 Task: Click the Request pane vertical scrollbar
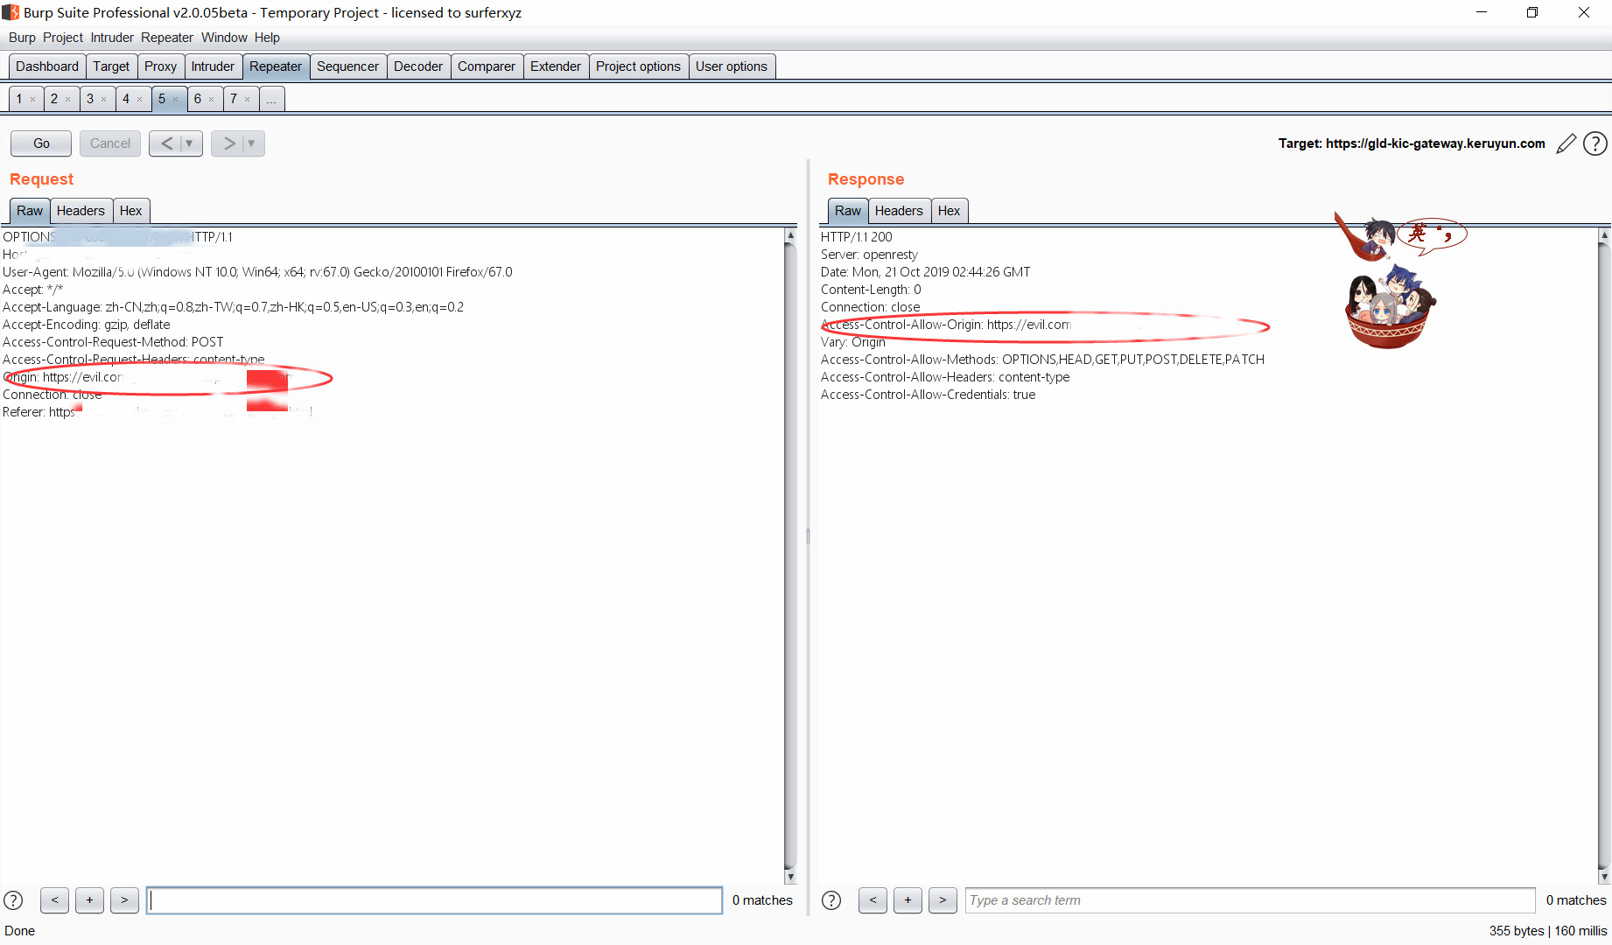(790, 555)
